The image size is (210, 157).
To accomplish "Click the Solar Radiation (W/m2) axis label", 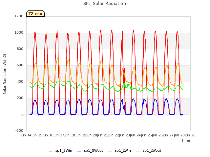I will [5, 74].
